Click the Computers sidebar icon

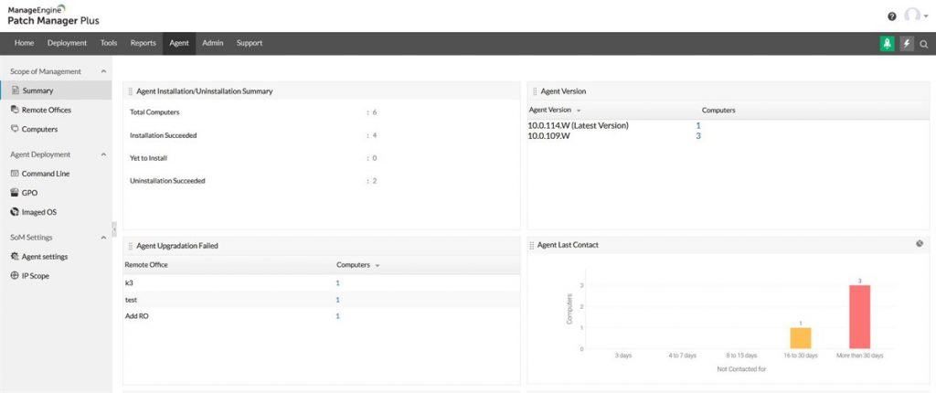pyautogui.click(x=15, y=129)
